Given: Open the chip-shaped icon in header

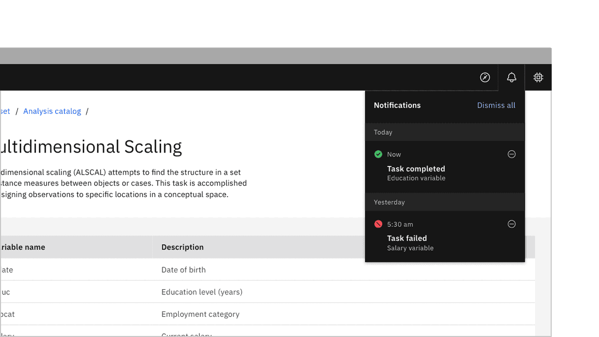Looking at the screenshot, I should coord(538,77).
